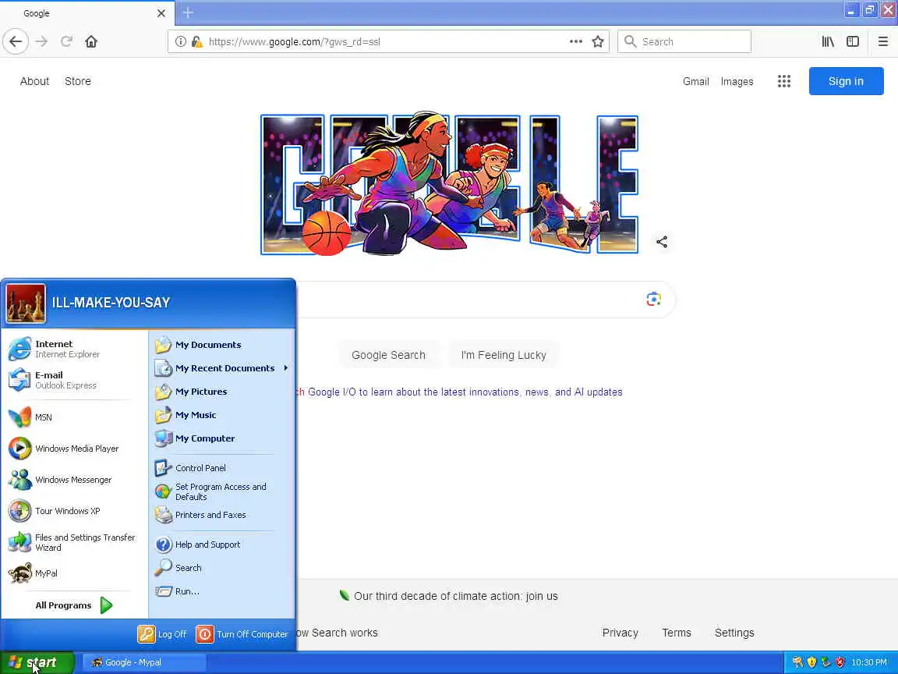898x674 pixels.
Task: Expand My Recent Documents submenu
Action: pos(221,368)
